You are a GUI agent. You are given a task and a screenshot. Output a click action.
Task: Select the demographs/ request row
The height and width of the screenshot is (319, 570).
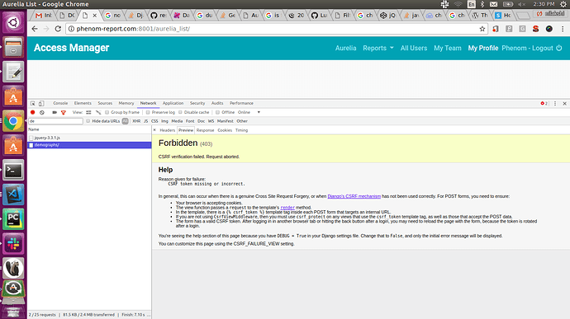pyautogui.click(x=89, y=145)
